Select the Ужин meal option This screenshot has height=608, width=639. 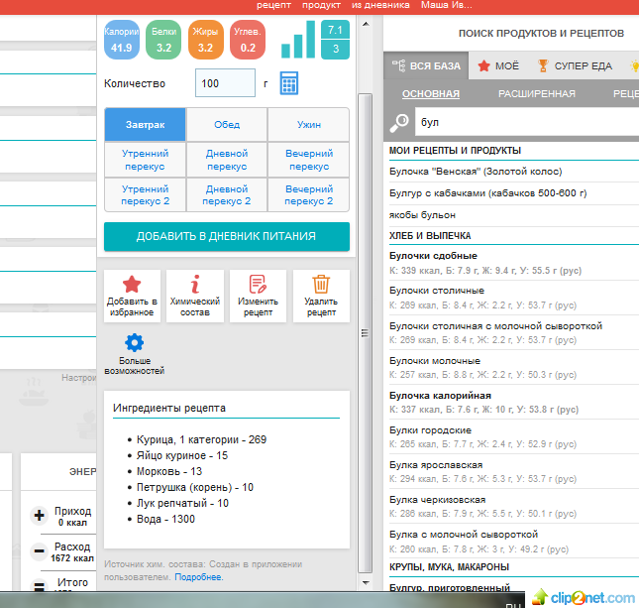point(309,125)
